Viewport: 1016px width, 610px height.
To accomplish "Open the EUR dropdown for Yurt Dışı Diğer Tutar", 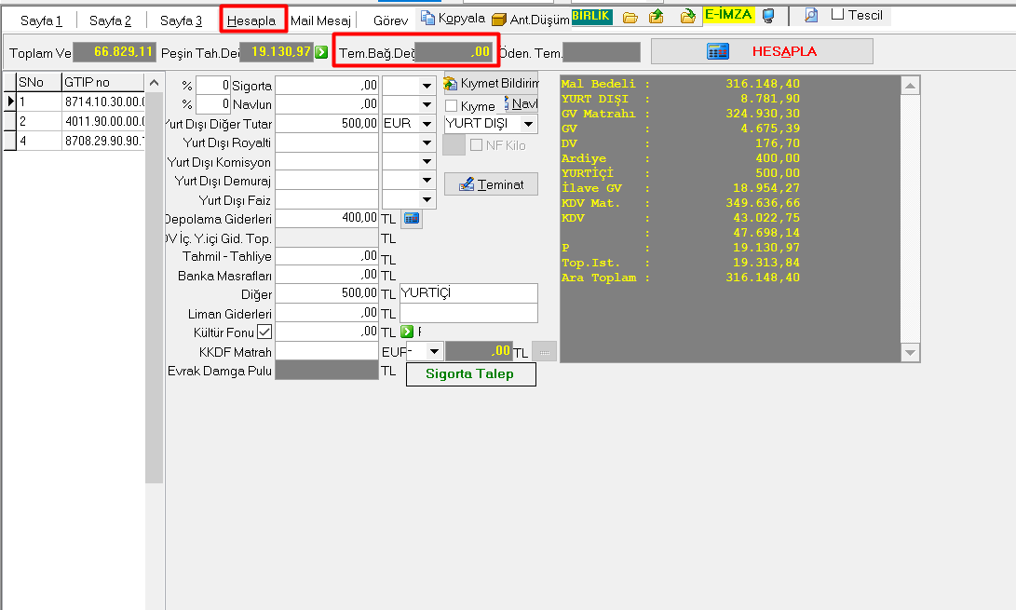I will point(427,124).
